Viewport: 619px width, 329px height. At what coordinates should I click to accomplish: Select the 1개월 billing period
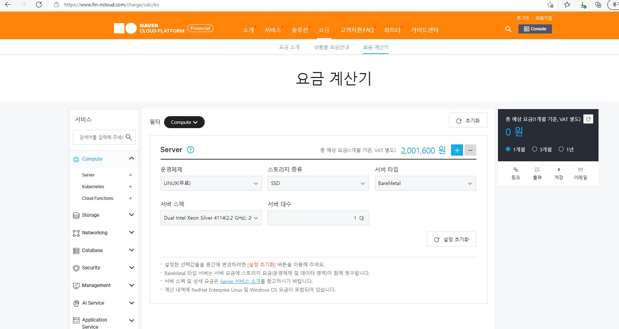coord(508,149)
